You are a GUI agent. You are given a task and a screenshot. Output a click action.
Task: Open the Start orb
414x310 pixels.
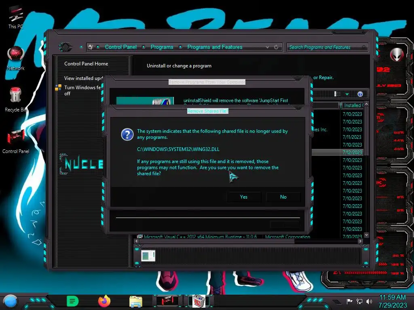coord(11,301)
